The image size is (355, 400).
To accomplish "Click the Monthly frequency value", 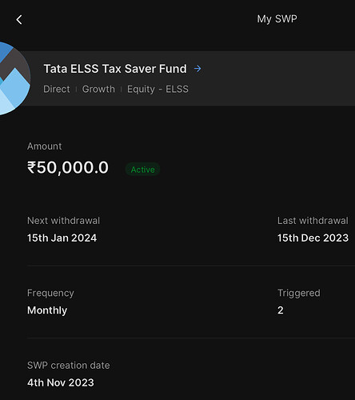I will (x=47, y=310).
